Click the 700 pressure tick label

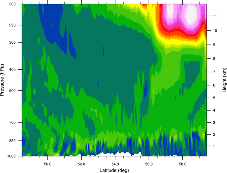point(12,122)
